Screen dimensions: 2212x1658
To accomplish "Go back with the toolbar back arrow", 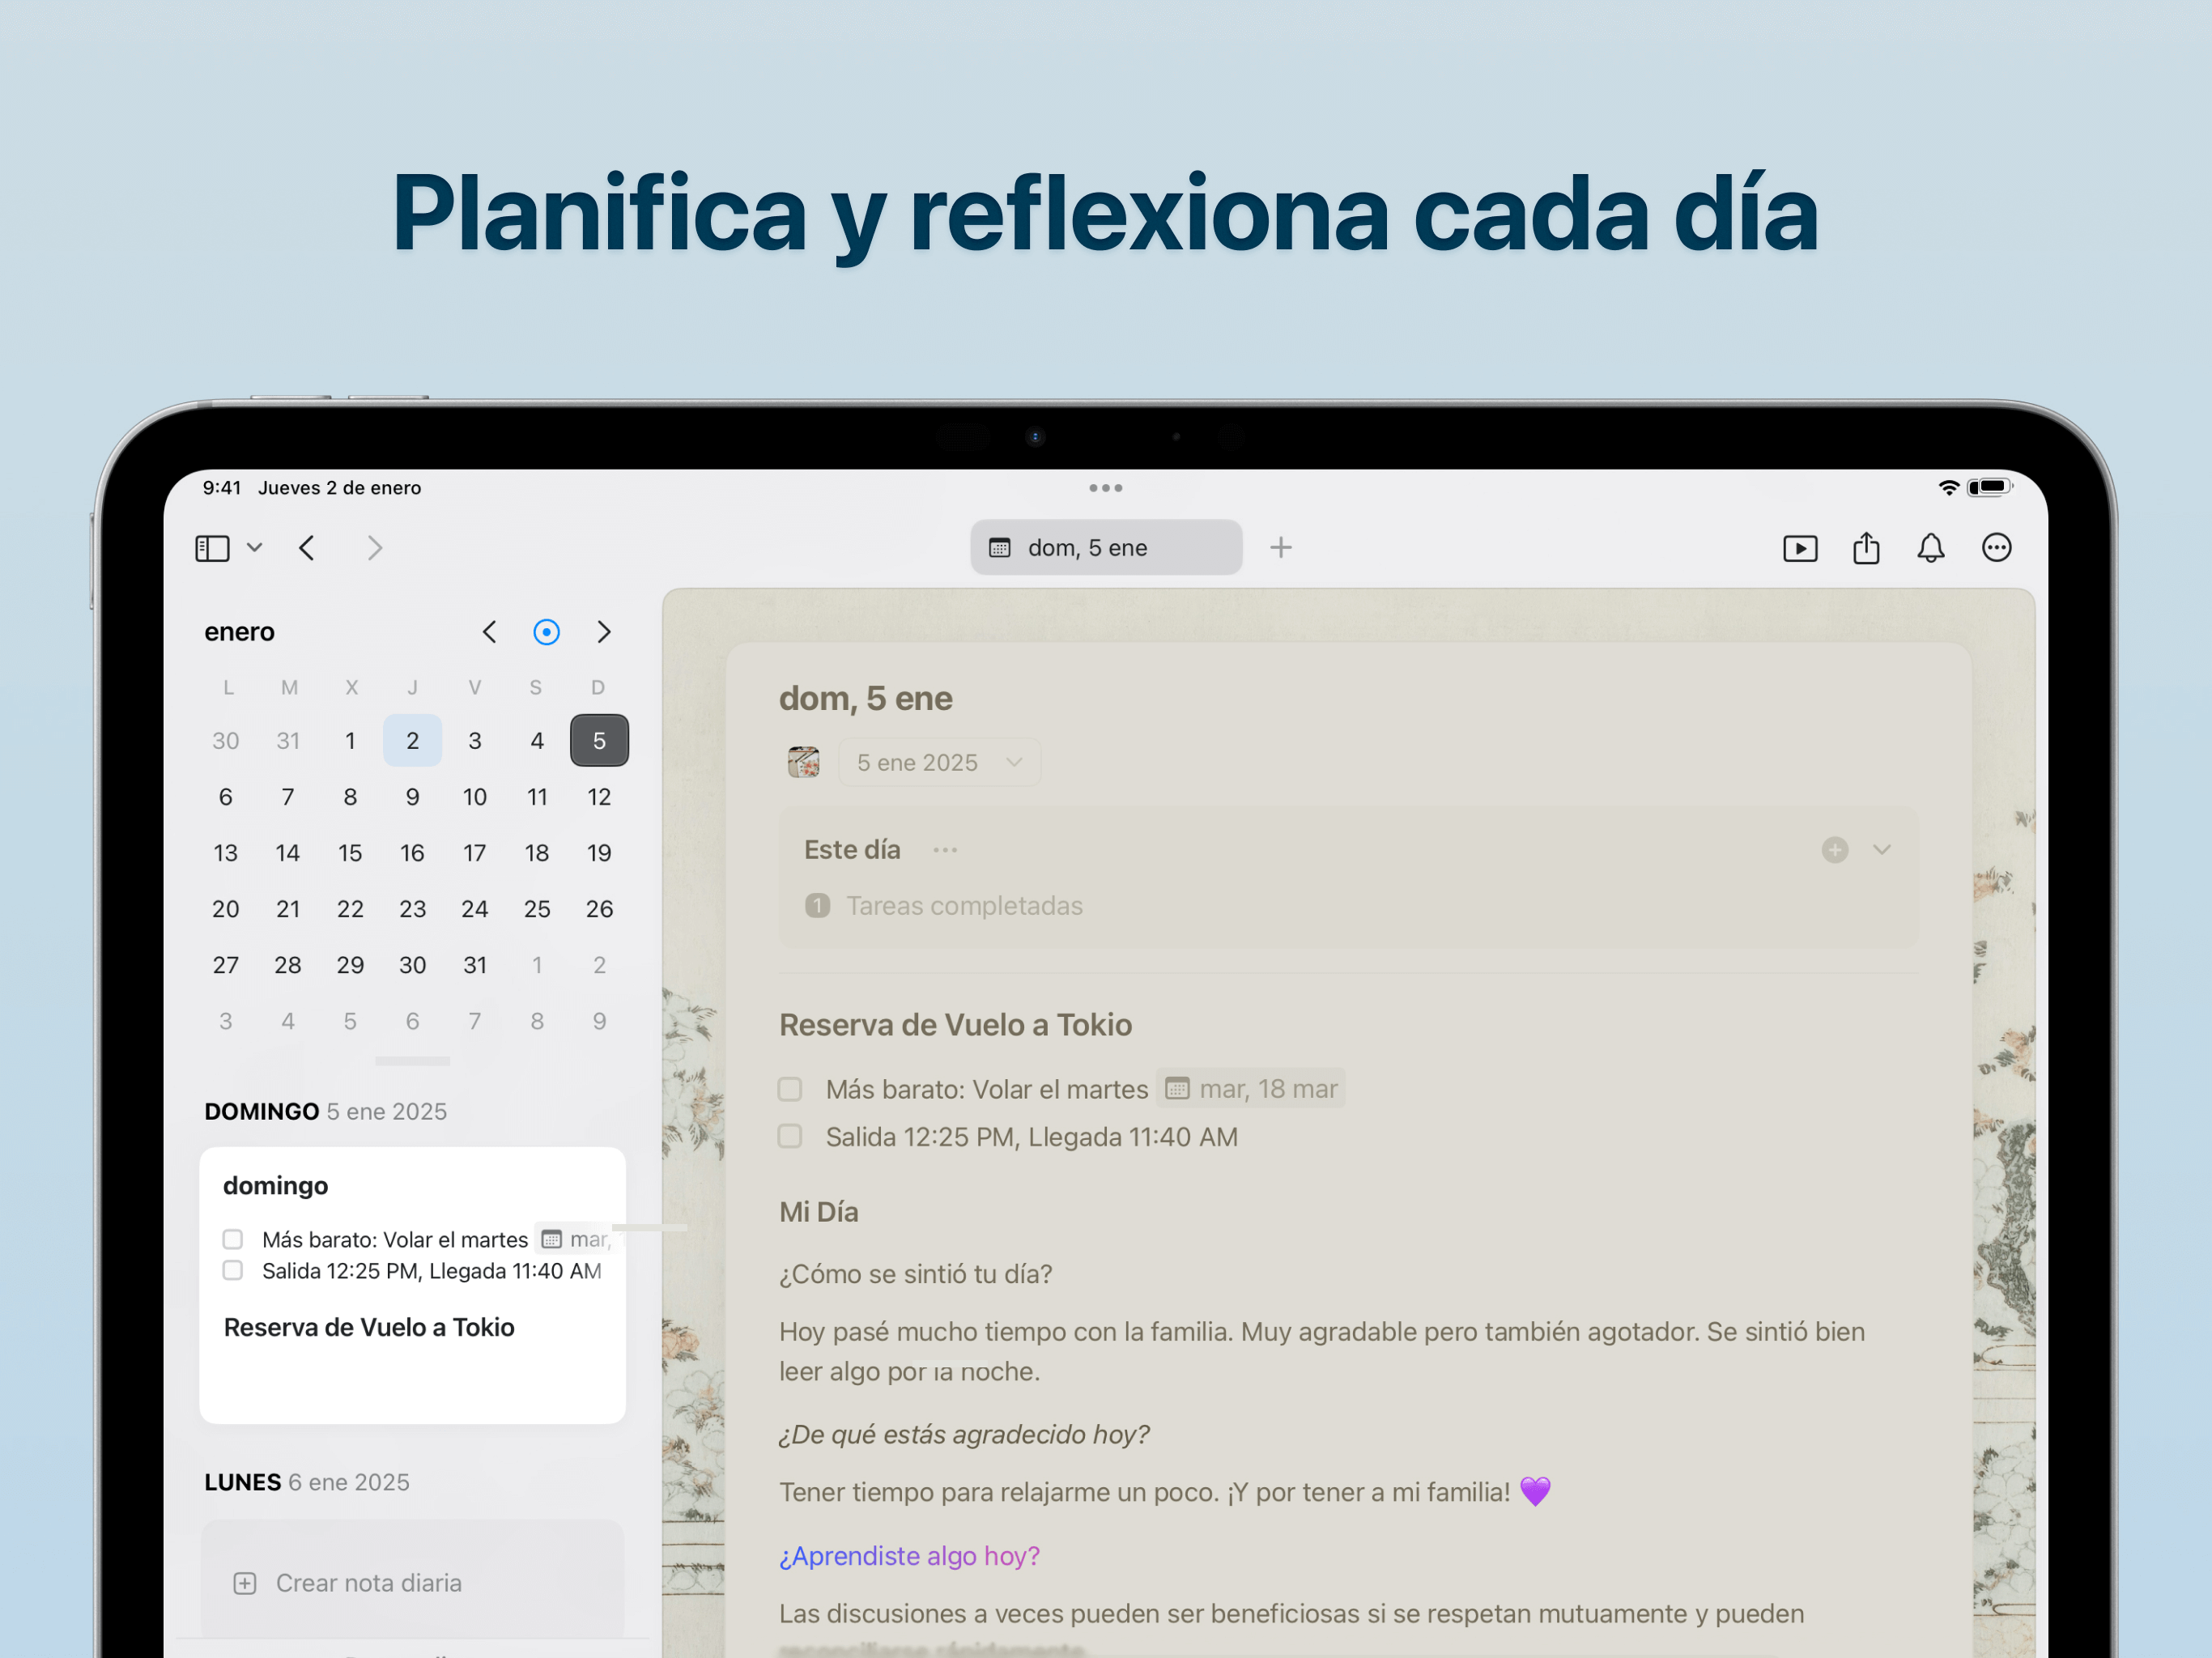I will coord(307,548).
